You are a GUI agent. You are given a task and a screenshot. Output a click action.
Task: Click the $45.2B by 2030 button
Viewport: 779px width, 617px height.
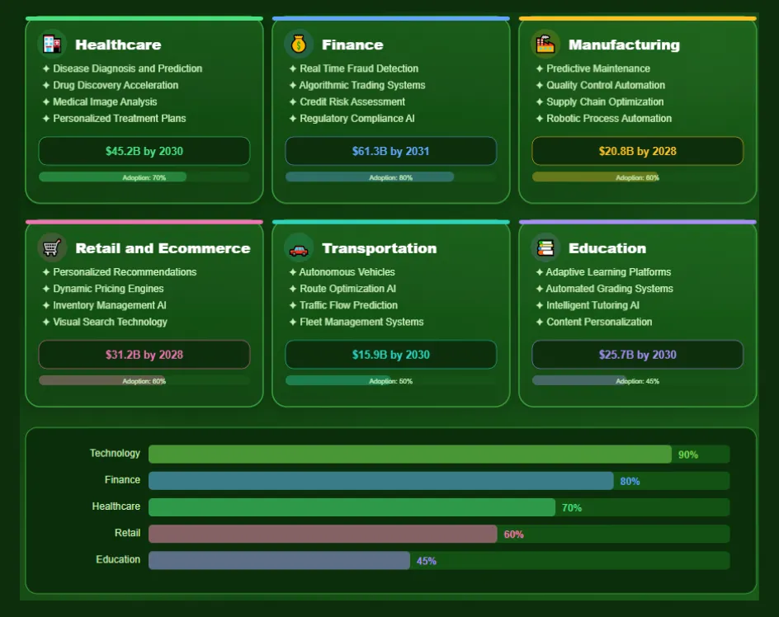[144, 151]
